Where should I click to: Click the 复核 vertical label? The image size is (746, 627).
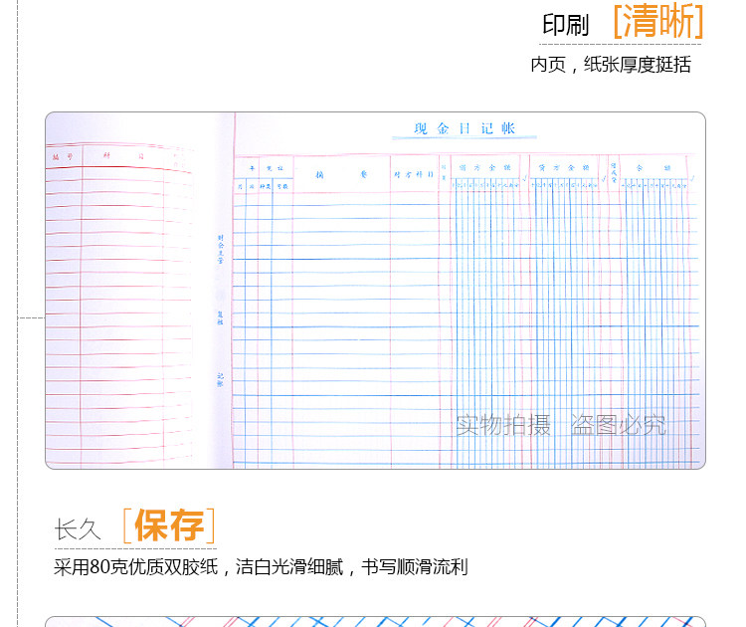click(220, 316)
